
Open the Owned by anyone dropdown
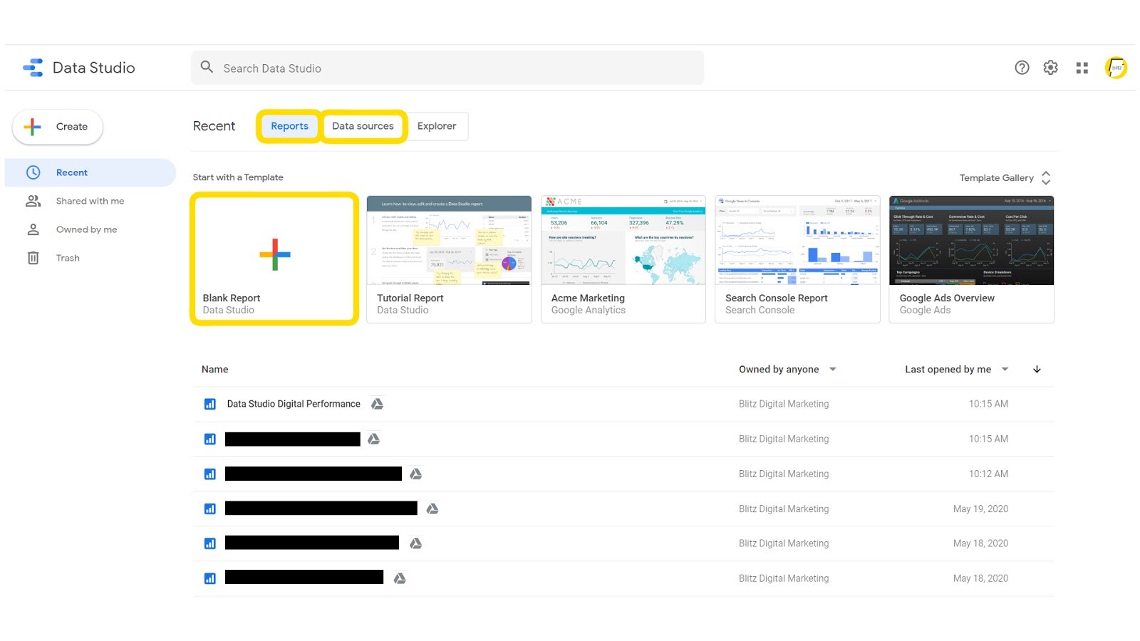pyautogui.click(x=787, y=369)
